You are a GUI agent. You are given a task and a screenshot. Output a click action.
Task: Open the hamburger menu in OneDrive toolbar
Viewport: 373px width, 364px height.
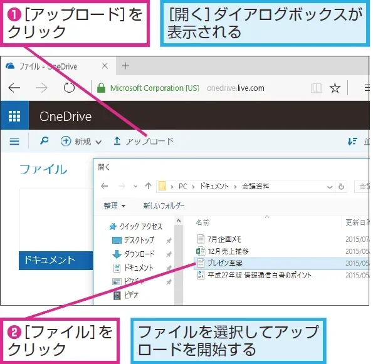(14, 142)
